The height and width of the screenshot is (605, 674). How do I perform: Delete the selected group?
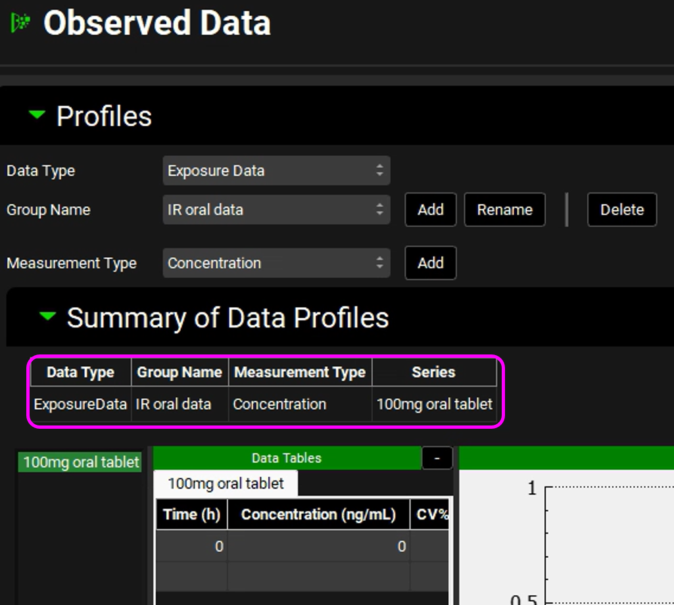[x=621, y=210]
